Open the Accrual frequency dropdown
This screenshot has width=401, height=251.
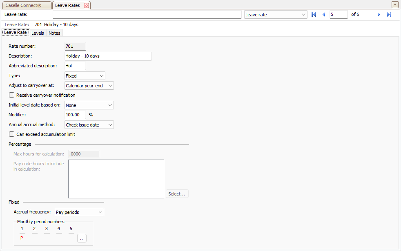coord(79,212)
